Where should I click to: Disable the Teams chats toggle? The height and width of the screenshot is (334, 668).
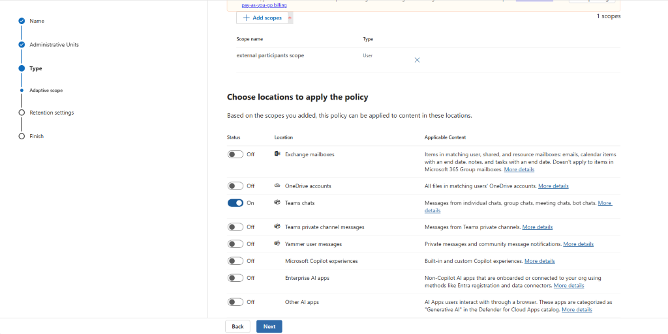click(235, 203)
